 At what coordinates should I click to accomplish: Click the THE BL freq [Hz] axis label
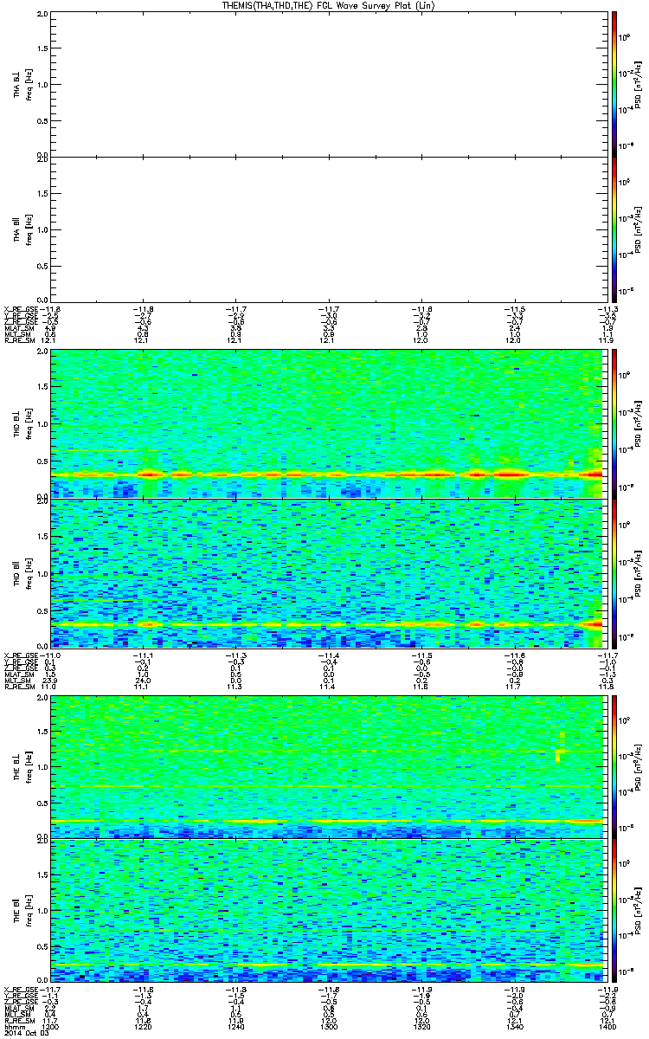[x=29, y=765]
